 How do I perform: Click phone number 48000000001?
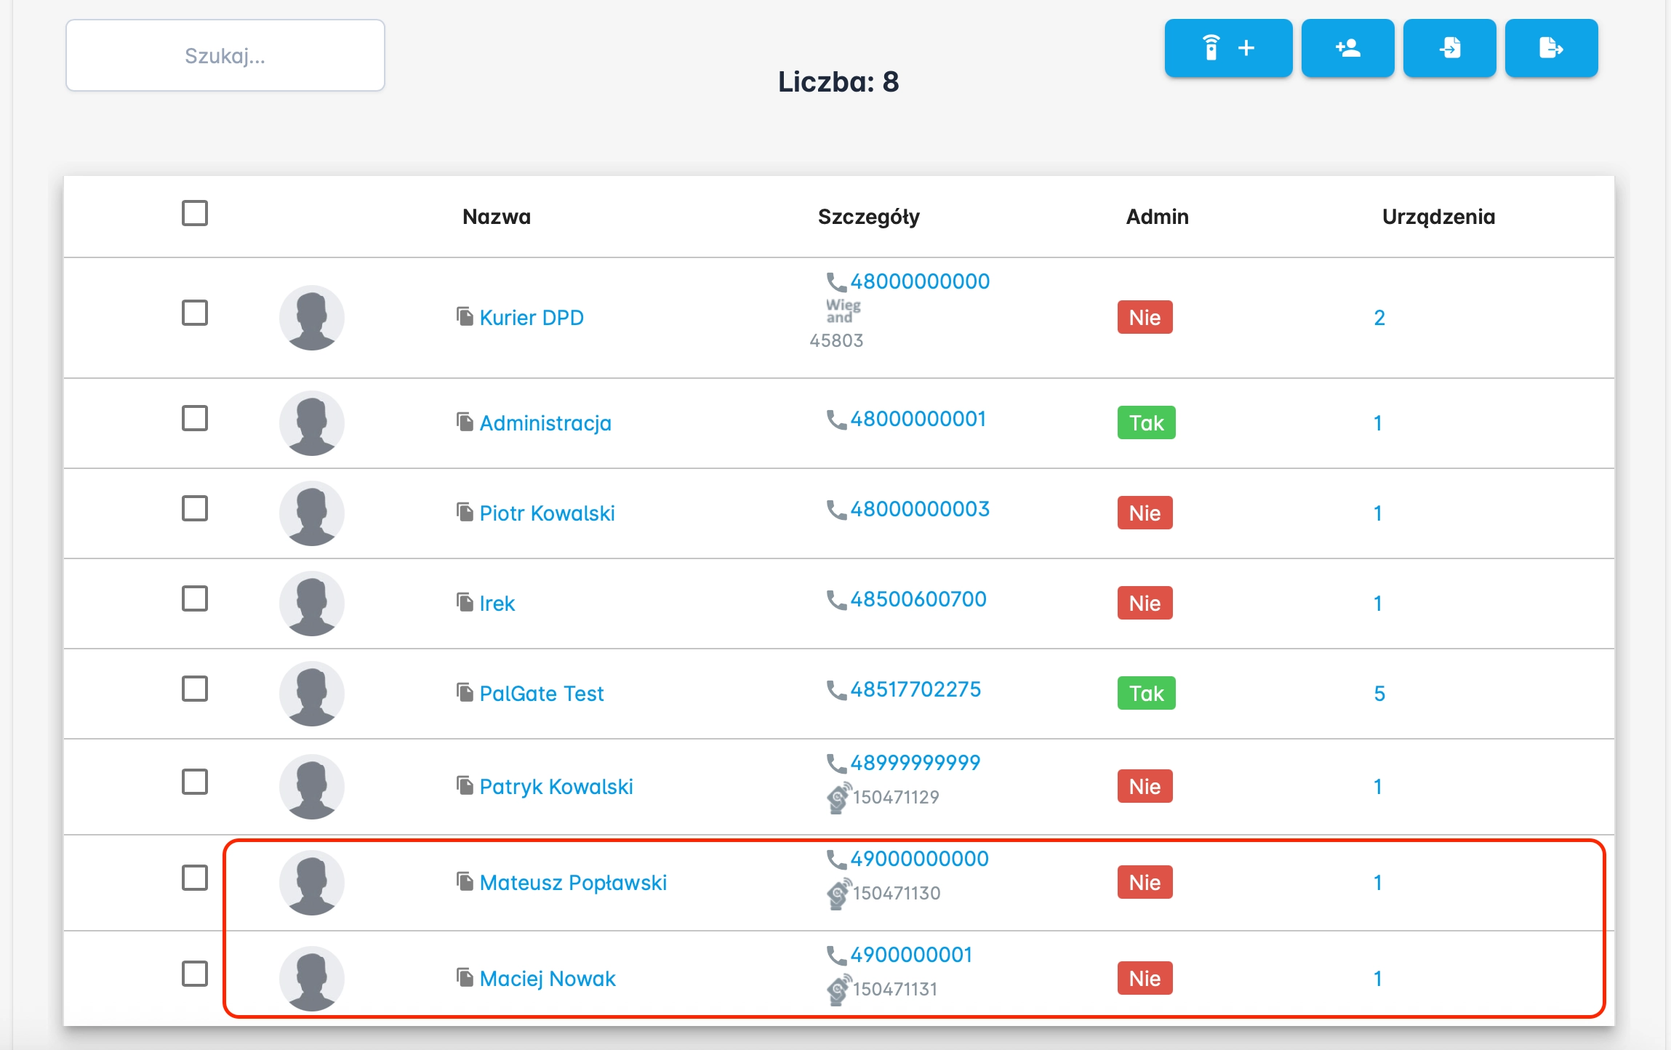tap(918, 419)
